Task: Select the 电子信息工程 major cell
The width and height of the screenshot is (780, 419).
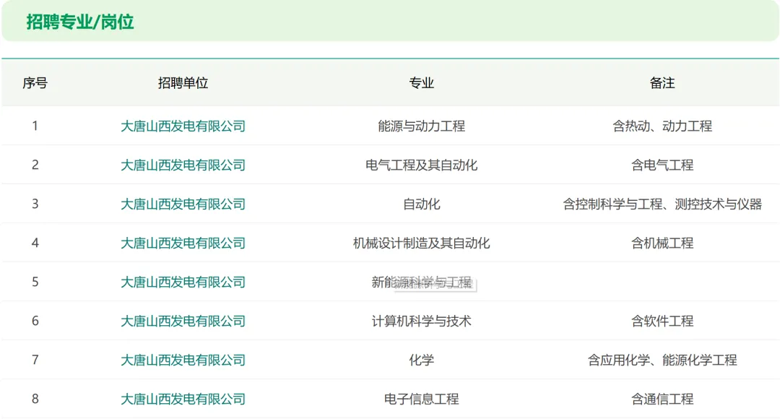Action: 421,399
